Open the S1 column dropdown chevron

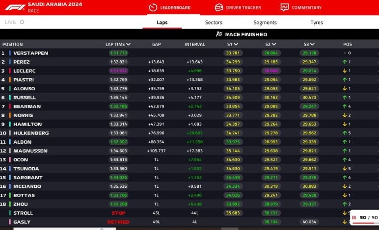pos(236,44)
